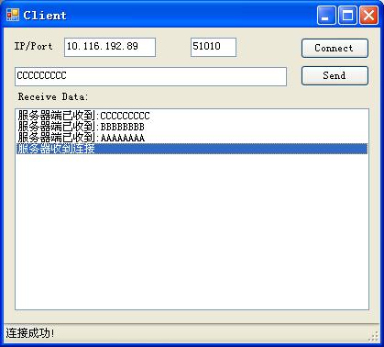Screen dimensions: 384x347
Task: Click the 'Client' window title text
Action: click(x=45, y=16)
